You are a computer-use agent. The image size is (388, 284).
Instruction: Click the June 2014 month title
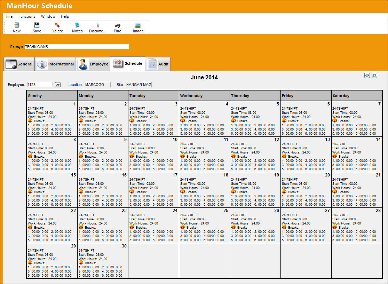pyautogui.click(x=204, y=77)
